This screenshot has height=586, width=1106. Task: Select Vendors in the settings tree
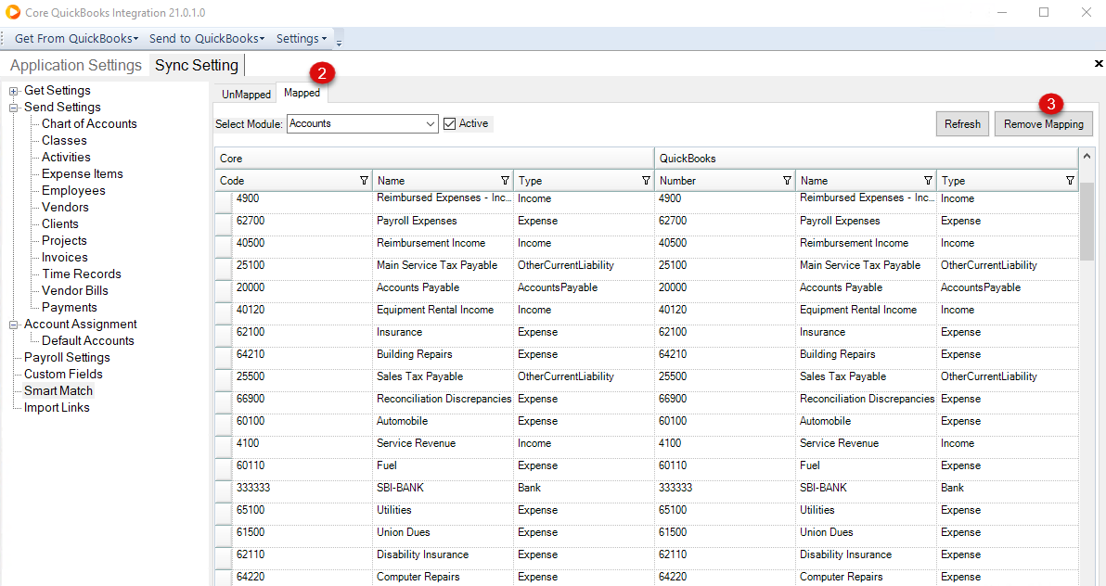pos(65,208)
